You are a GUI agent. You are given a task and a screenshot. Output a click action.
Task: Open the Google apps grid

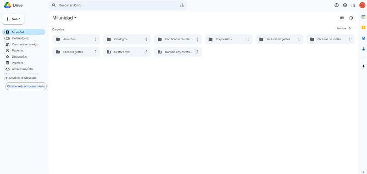(x=353, y=5)
